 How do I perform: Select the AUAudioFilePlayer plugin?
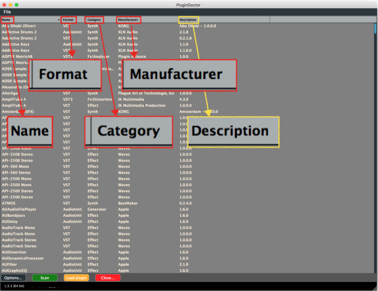[x=187, y=209]
